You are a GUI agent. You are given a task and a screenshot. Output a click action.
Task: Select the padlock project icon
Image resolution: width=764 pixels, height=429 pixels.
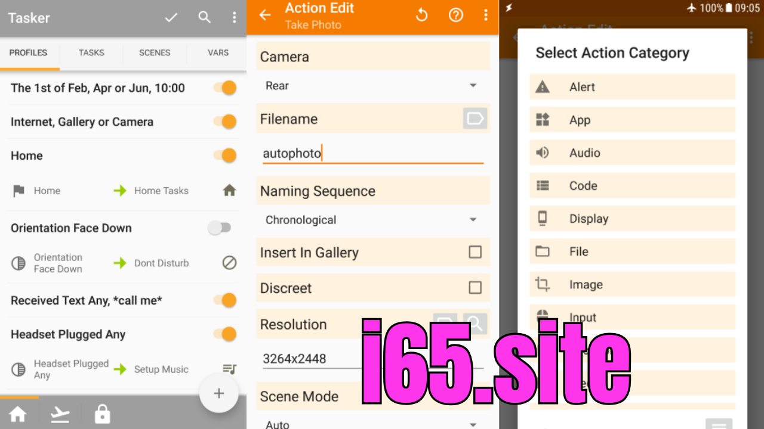pyautogui.click(x=103, y=414)
